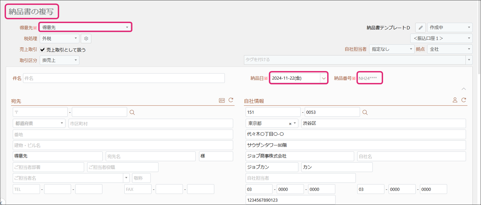Open the 得意先 customer dropdown
This screenshot has width=481, height=205.
click(85, 27)
